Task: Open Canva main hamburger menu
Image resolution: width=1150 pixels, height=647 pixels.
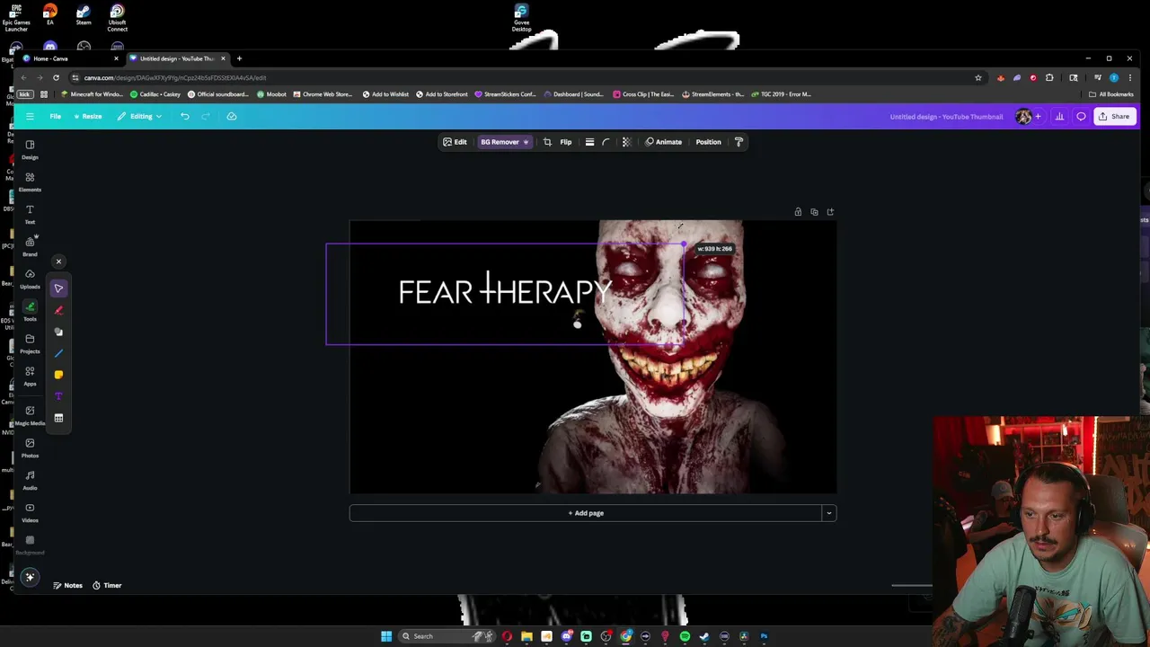Action: point(30,116)
